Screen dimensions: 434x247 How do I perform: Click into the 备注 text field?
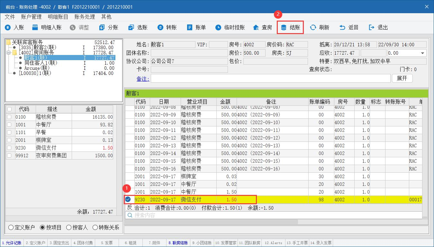(270, 78)
